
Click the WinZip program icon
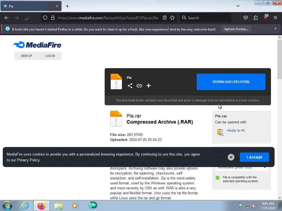[x=220, y=132]
